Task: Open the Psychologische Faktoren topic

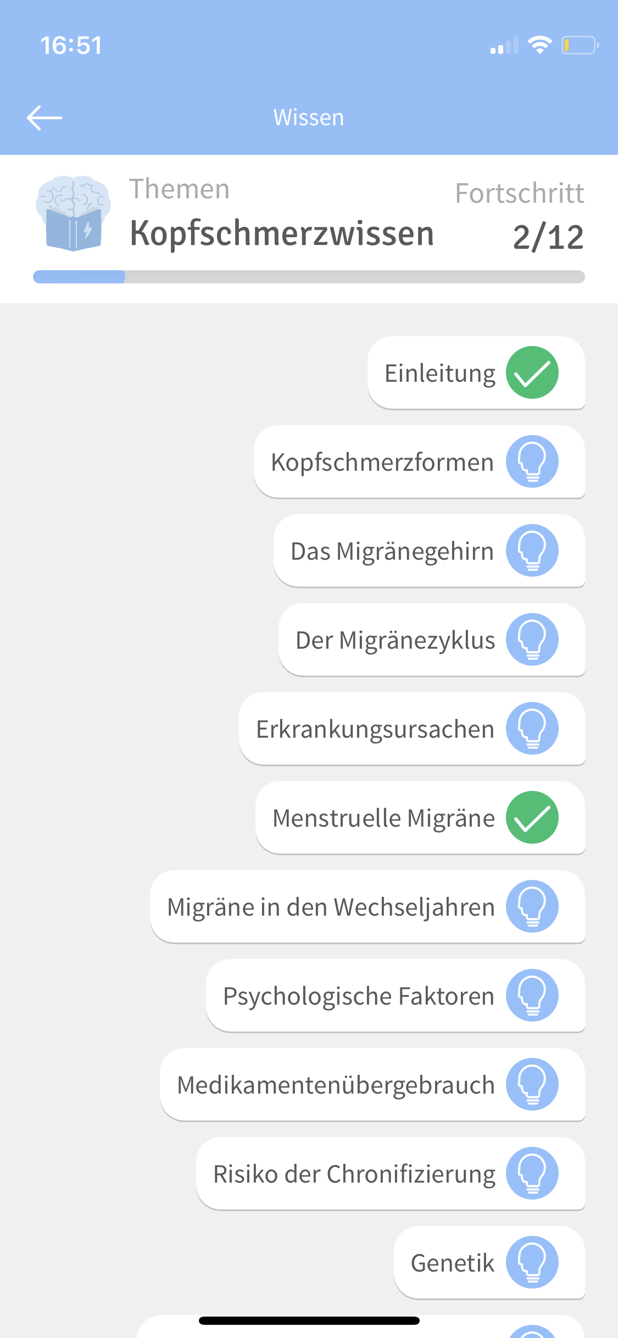Action: (x=359, y=996)
